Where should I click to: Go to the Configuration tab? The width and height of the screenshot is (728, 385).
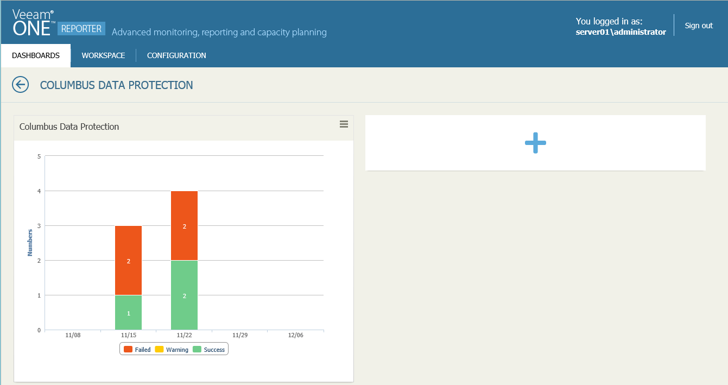176,55
